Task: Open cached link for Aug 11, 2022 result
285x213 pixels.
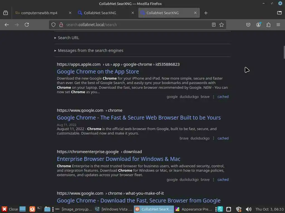Action: pos(223,138)
